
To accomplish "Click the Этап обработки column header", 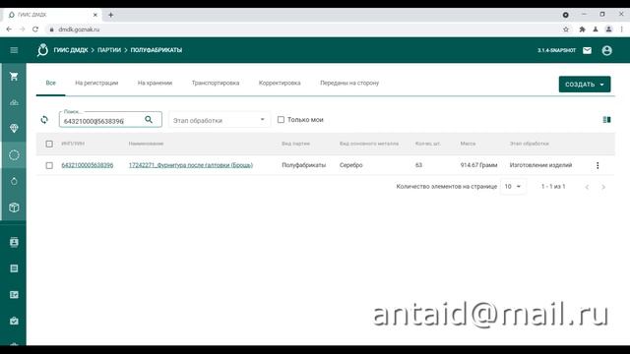I will (530, 144).
